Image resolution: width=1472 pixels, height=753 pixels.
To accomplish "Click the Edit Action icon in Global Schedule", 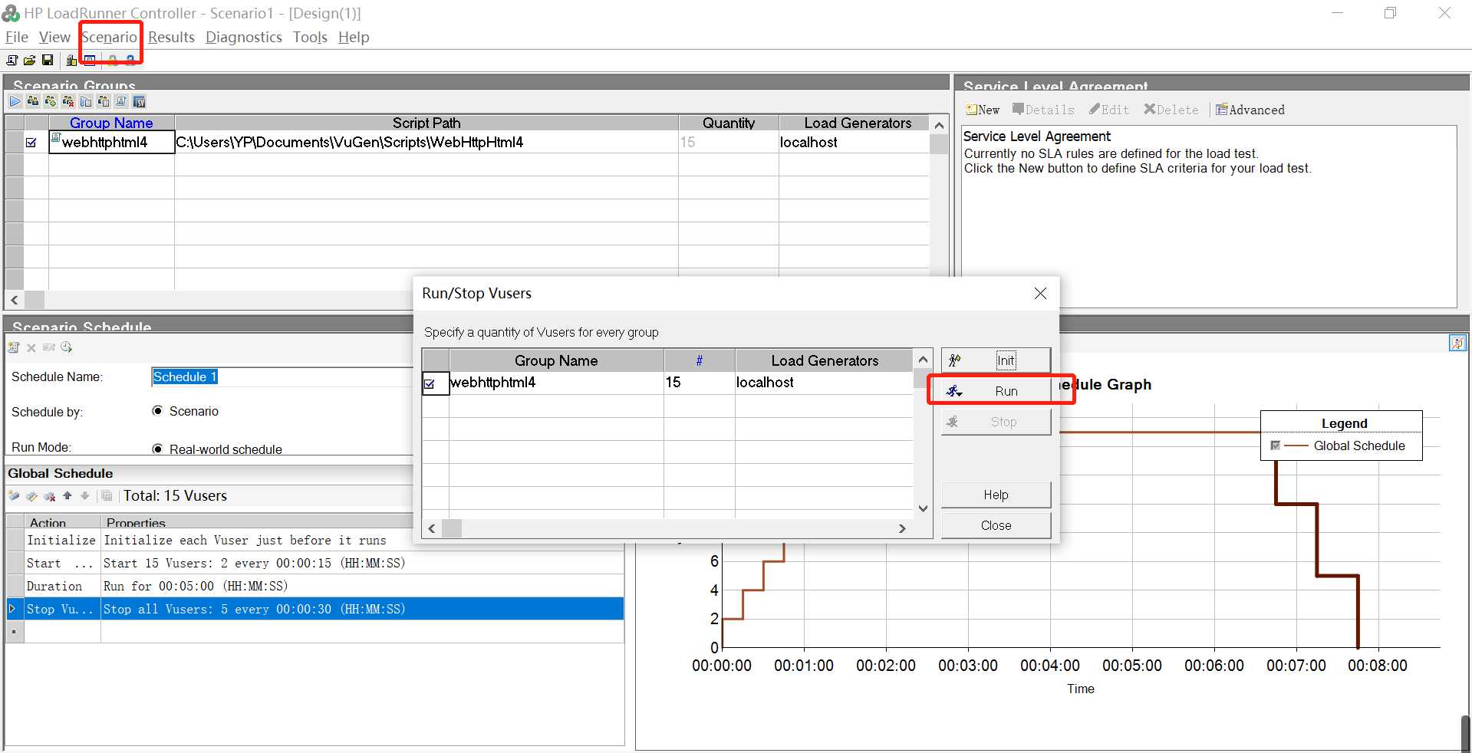I will [31, 496].
